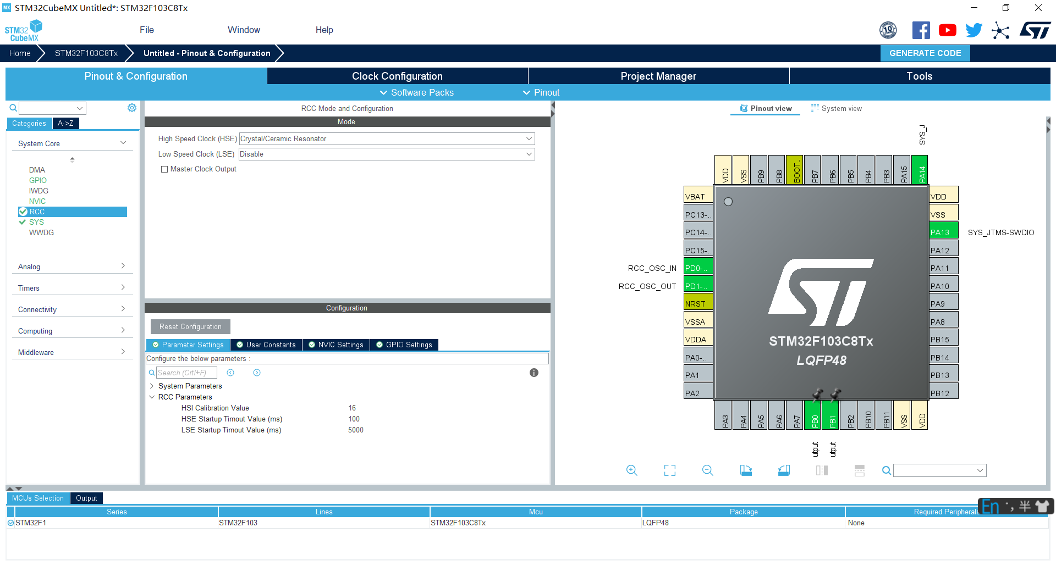Screen dimensions: 1056x566
Task: Open the Help menu
Action: coord(324,30)
